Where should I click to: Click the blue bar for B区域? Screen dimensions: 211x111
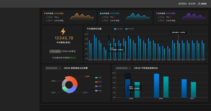pyautogui.click(x=156, y=86)
